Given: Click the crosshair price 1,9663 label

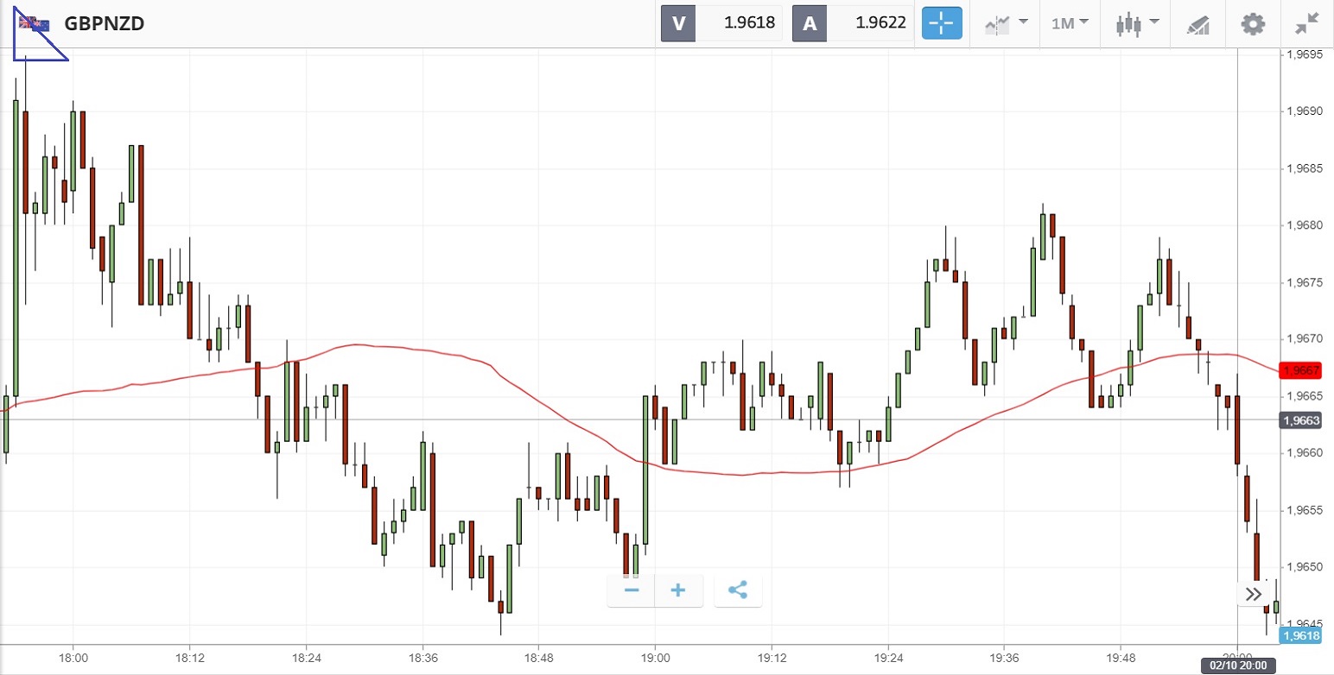Looking at the screenshot, I should (1302, 420).
